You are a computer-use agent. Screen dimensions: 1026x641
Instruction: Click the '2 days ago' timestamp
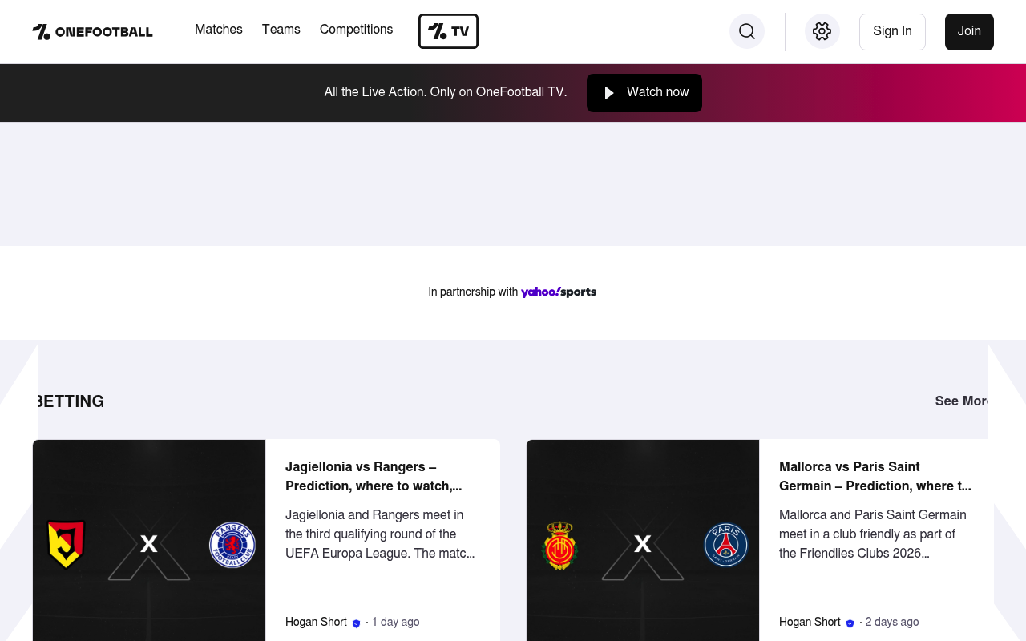pyautogui.click(x=892, y=623)
